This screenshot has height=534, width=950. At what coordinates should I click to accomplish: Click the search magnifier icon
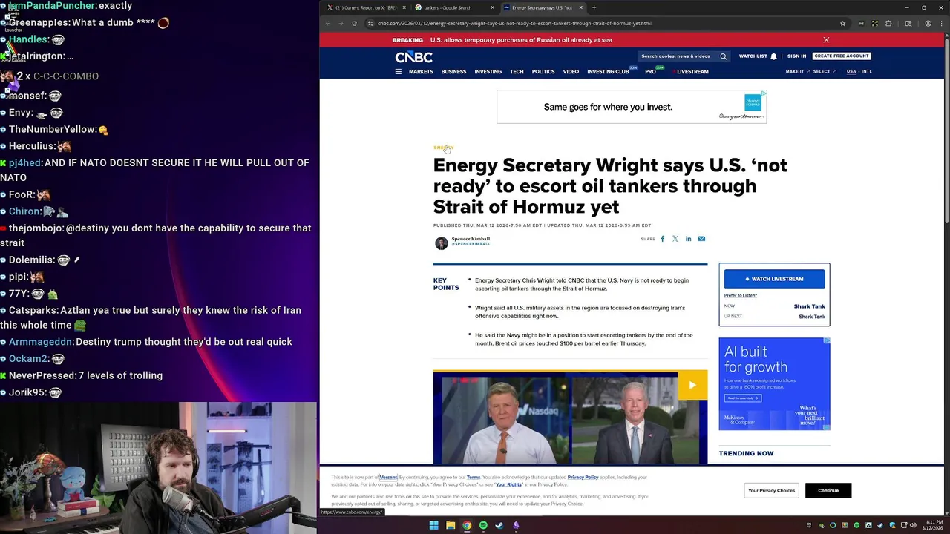pos(723,56)
